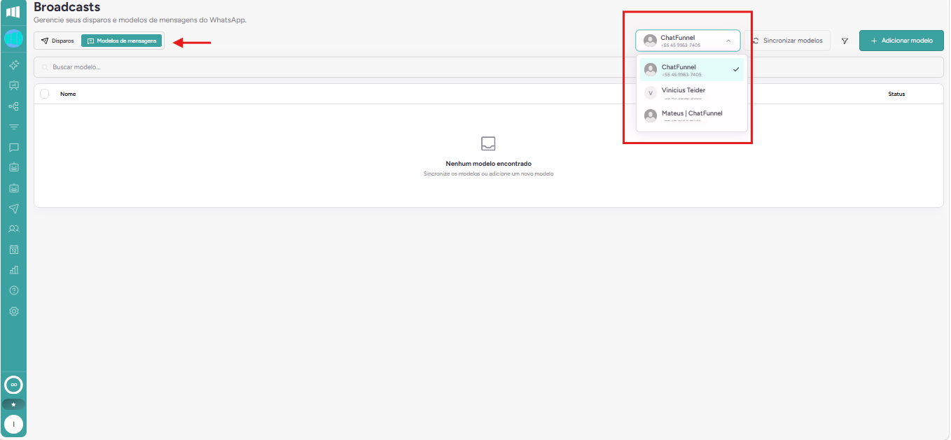Viewport: 951px width, 440px height.
Task: Tick the select-all checkbox beside Nome
Action: [x=45, y=94]
